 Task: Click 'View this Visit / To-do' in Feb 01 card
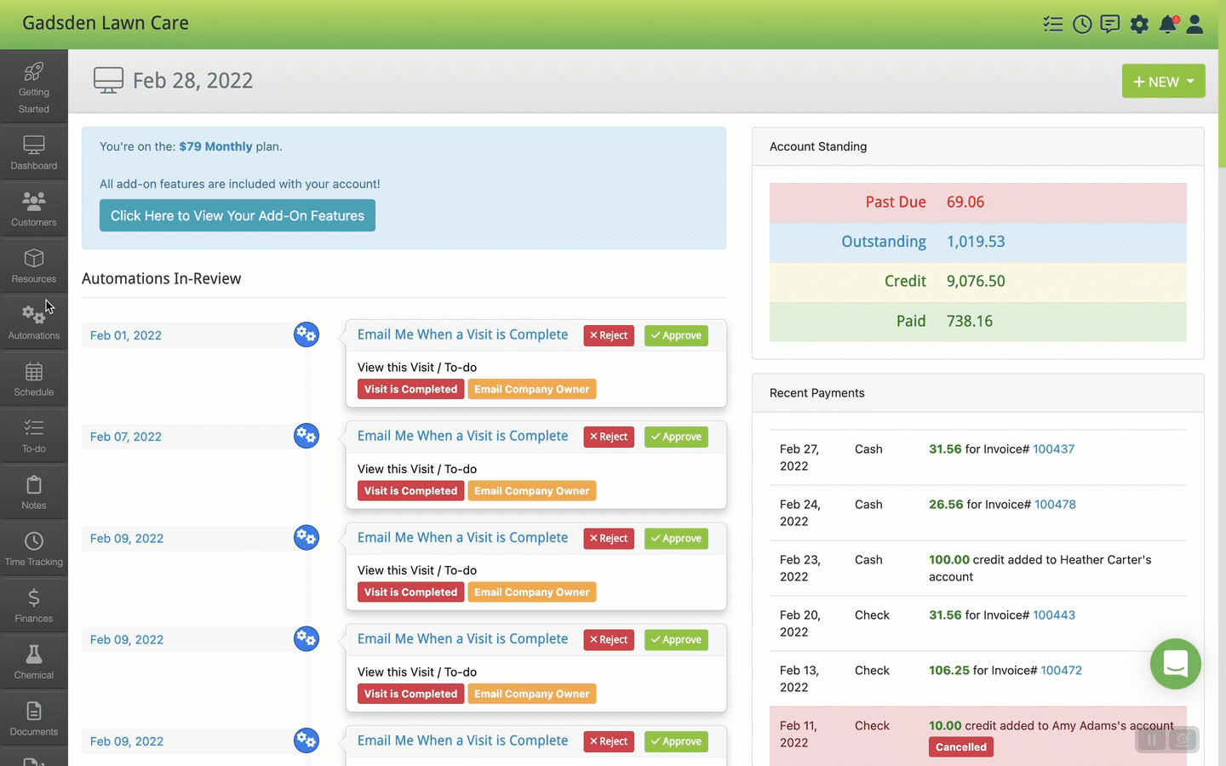click(417, 368)
